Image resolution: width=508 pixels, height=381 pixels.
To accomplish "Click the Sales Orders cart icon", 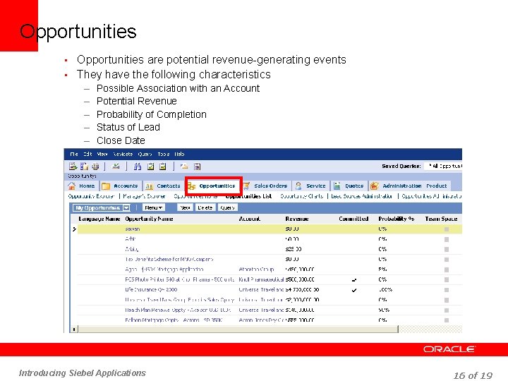I will coord(246,186).
